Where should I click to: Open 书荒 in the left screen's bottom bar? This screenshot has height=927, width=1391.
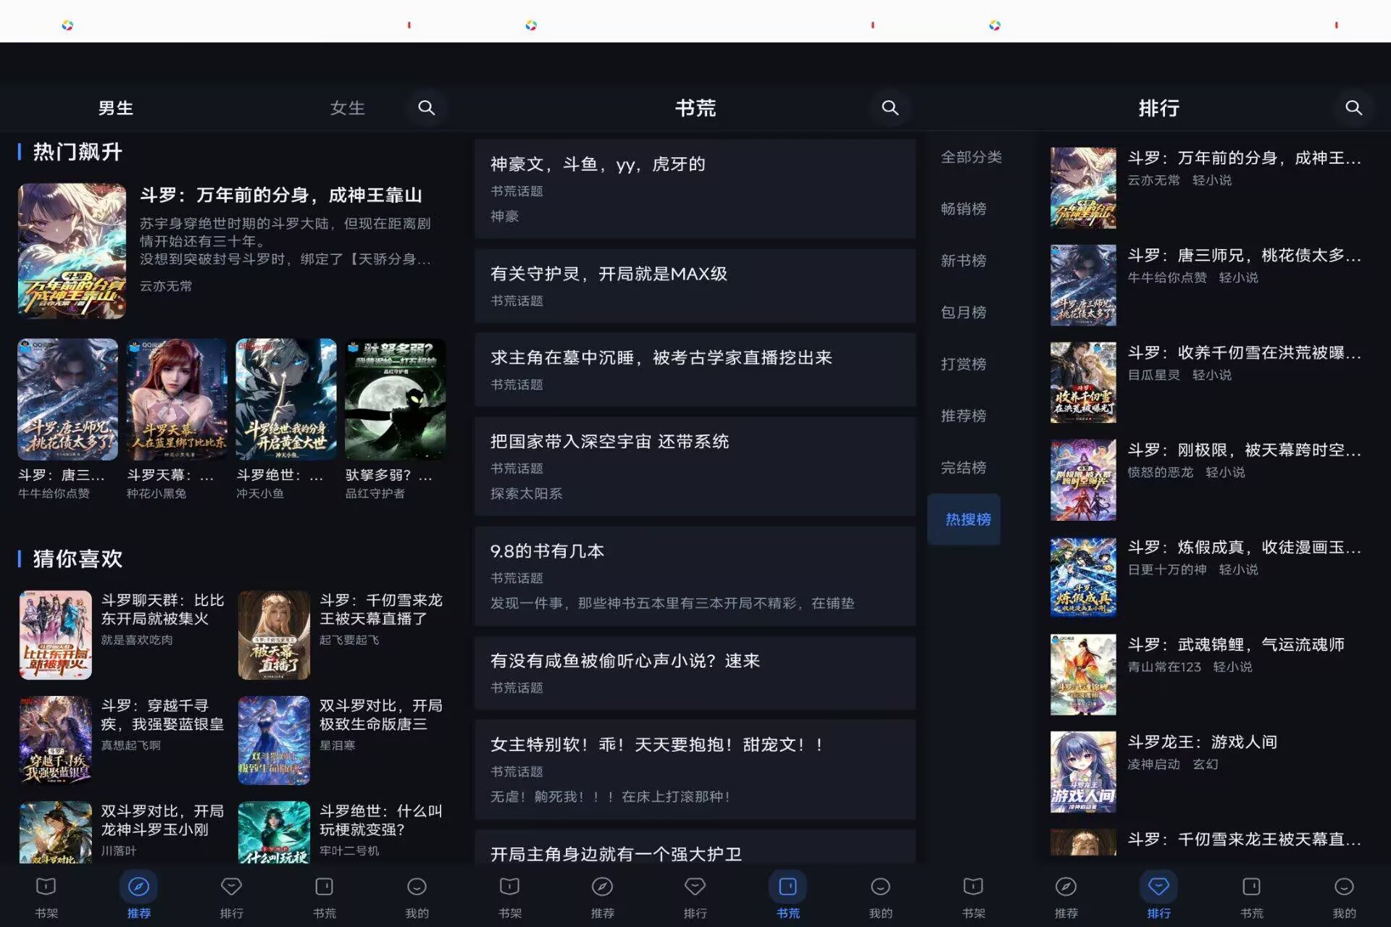(325, 897)
